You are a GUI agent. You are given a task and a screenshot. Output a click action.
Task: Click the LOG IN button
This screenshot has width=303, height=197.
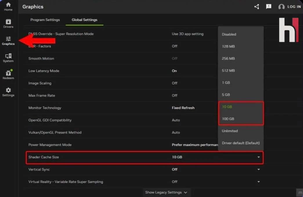click(290, 7)
